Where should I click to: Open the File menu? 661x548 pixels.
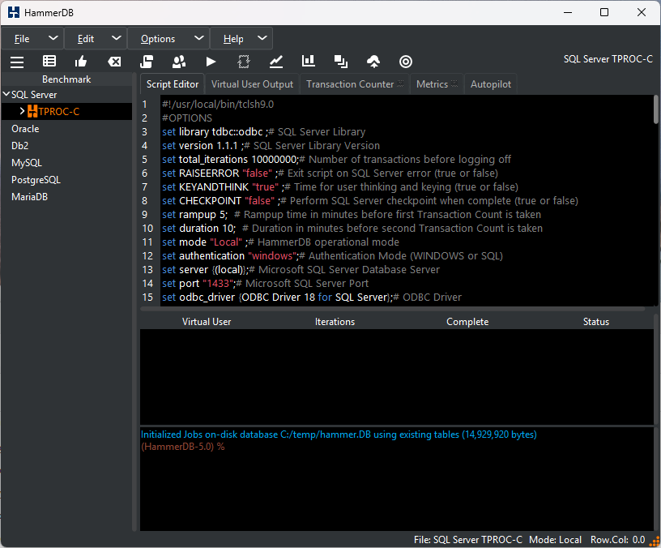point(22,39)
